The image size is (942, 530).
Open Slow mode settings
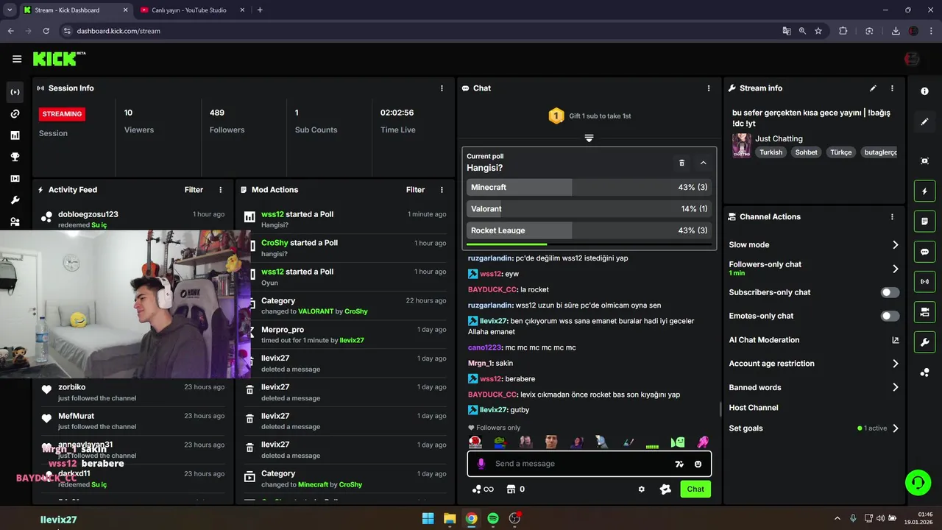click(x=813, y=244)
